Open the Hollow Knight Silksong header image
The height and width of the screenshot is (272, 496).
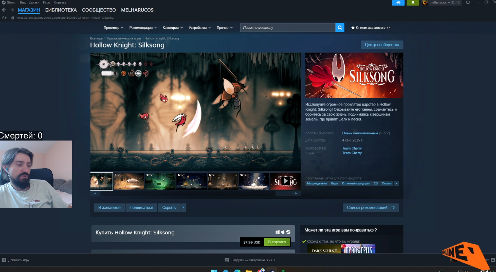coord(354,75)
